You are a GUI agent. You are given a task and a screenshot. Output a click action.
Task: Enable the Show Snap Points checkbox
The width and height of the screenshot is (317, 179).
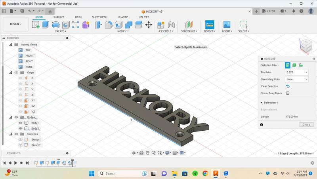[x=288, y=93]
